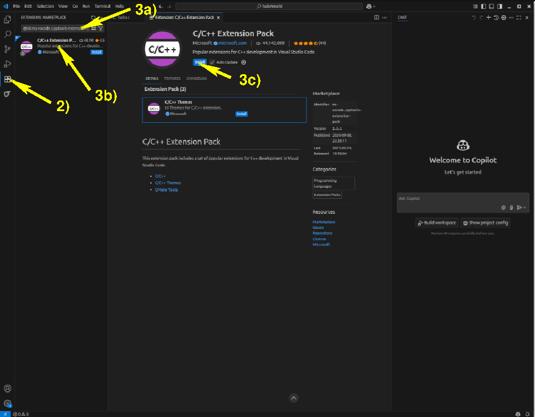The width and height of the screenshot is (535, 417).
Task: Click the Copilot status icon in status bar
Action: click(x=518, y=414)
